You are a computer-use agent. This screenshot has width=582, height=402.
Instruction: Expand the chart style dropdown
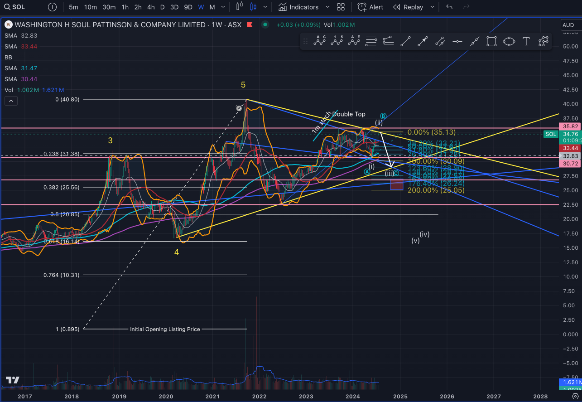(x=265, y=7)
